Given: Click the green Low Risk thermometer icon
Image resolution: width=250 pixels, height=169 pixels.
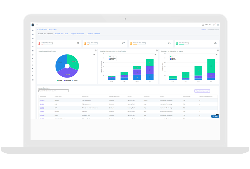Looking at the screenshot, I should (x=177, y=44).
